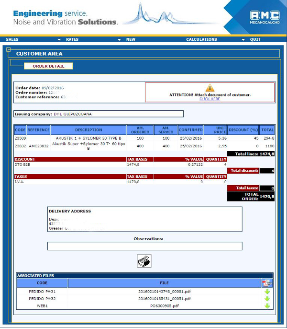Click the printer icon to print order

pos(144,261)
